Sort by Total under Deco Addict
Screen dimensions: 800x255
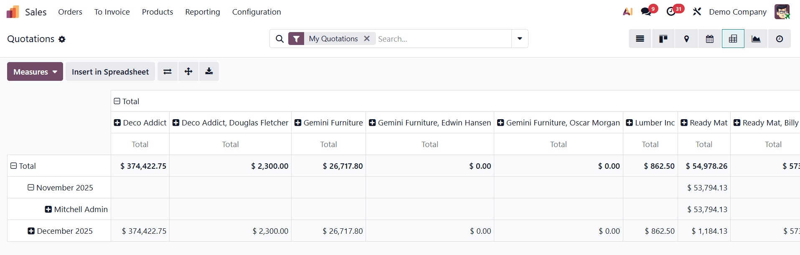tap(140, 144)
